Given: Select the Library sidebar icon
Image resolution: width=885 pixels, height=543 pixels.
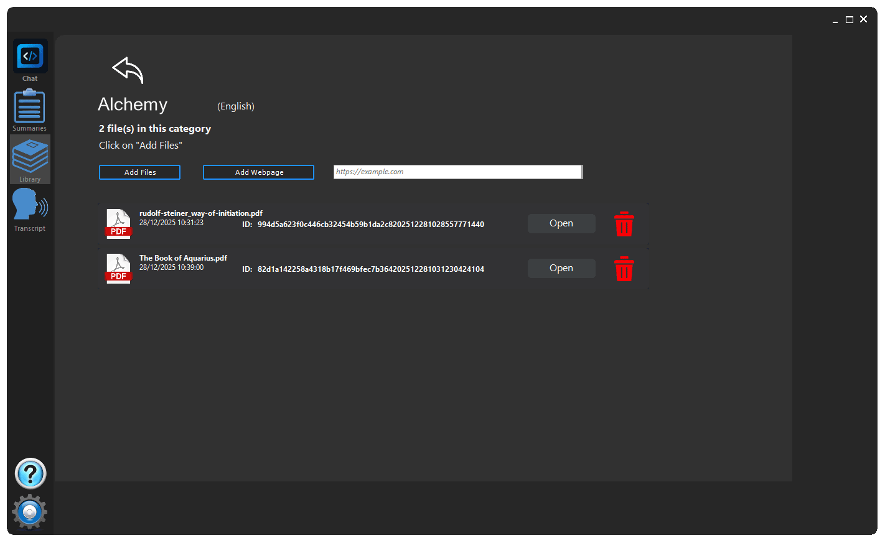Looking at the screenshot, I should click(x=30, y=158).
